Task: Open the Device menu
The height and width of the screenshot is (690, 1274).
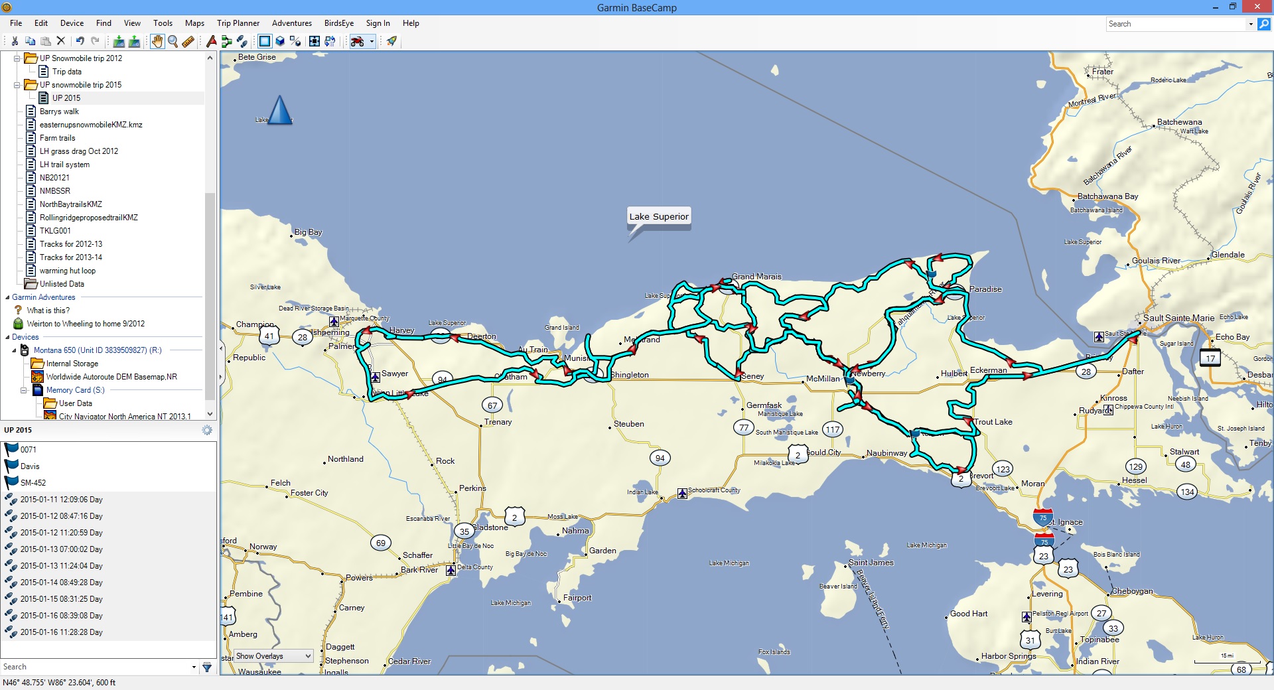Action: [72, 23]
